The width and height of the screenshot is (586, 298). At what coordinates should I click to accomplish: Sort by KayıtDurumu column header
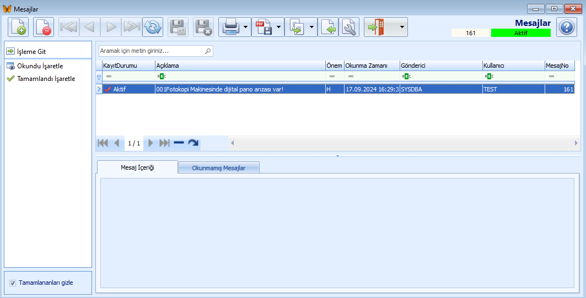(128, 66)
